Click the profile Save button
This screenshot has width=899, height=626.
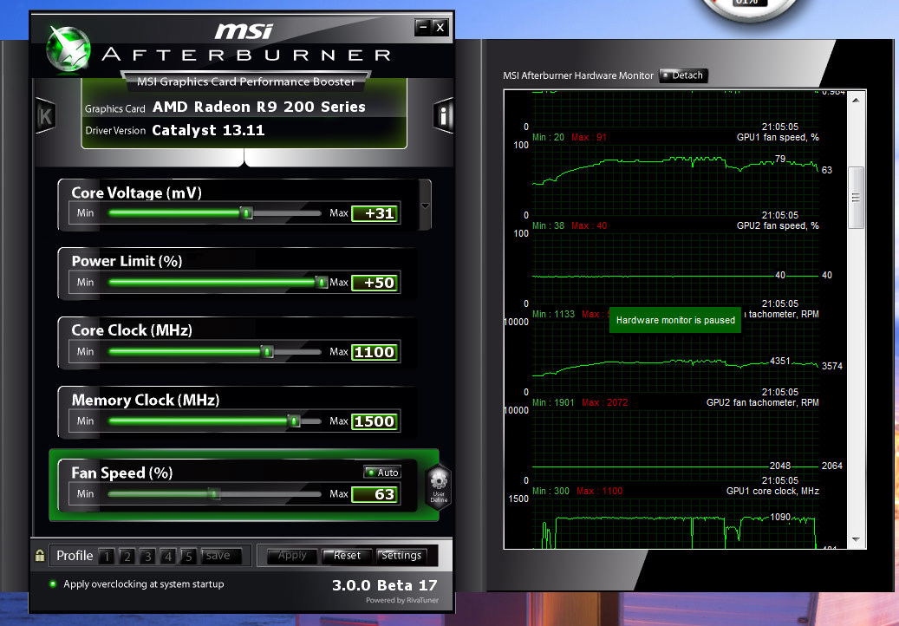tap(220, 556)
